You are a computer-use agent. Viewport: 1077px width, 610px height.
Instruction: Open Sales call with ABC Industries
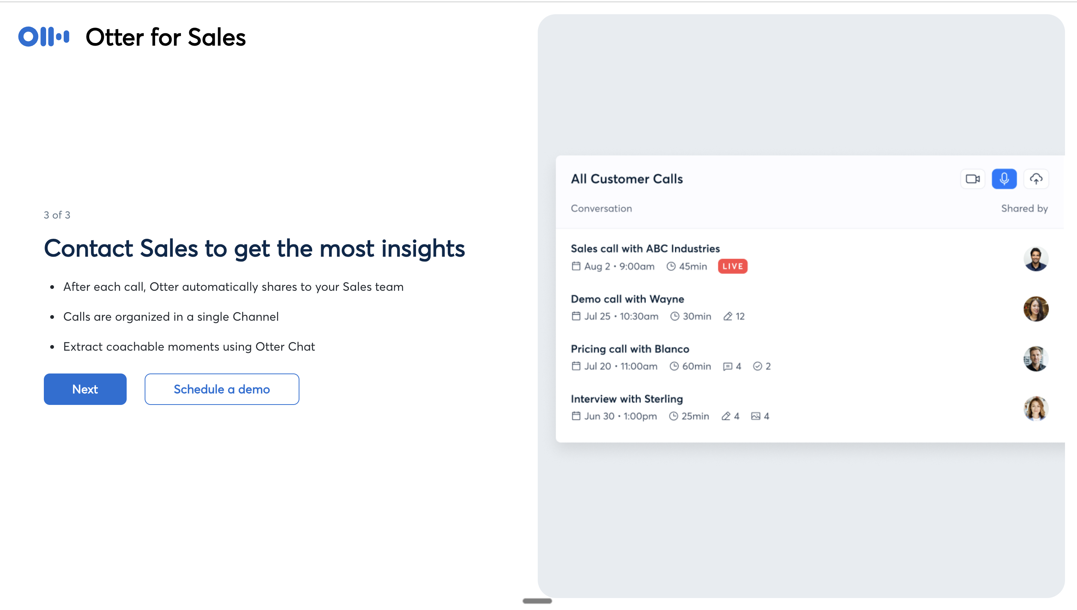coord(645,249)
